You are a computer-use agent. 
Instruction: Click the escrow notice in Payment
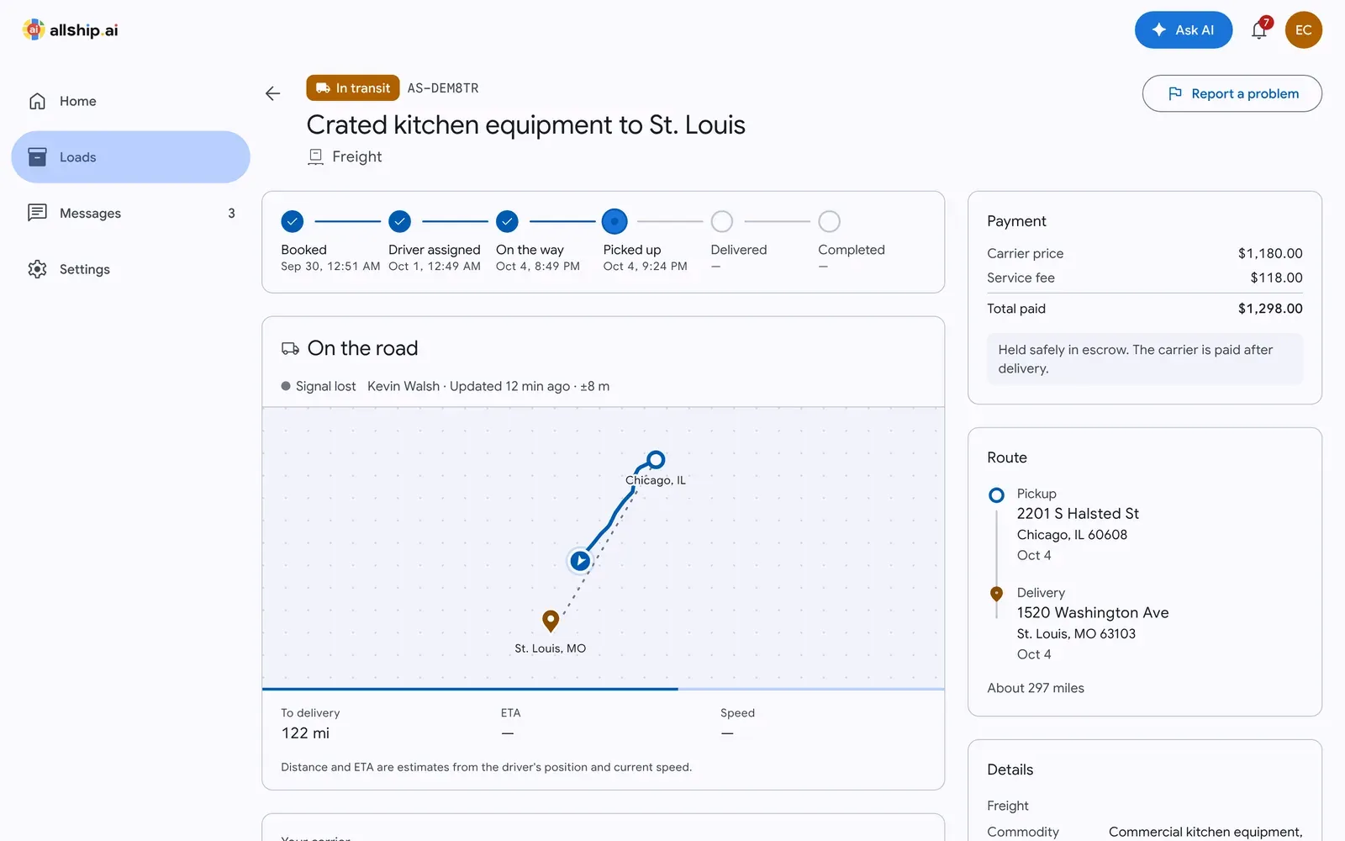pyautogui.click(x=1145, y=359)
